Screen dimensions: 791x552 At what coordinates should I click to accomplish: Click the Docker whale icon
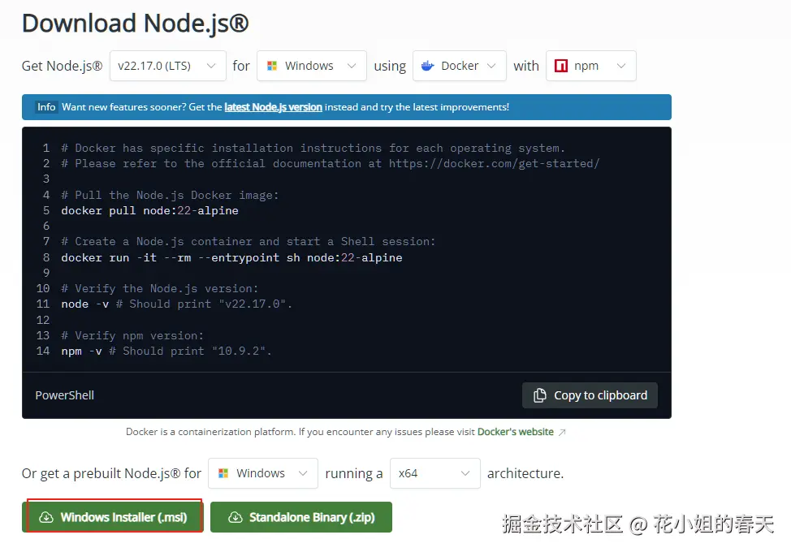427,66
